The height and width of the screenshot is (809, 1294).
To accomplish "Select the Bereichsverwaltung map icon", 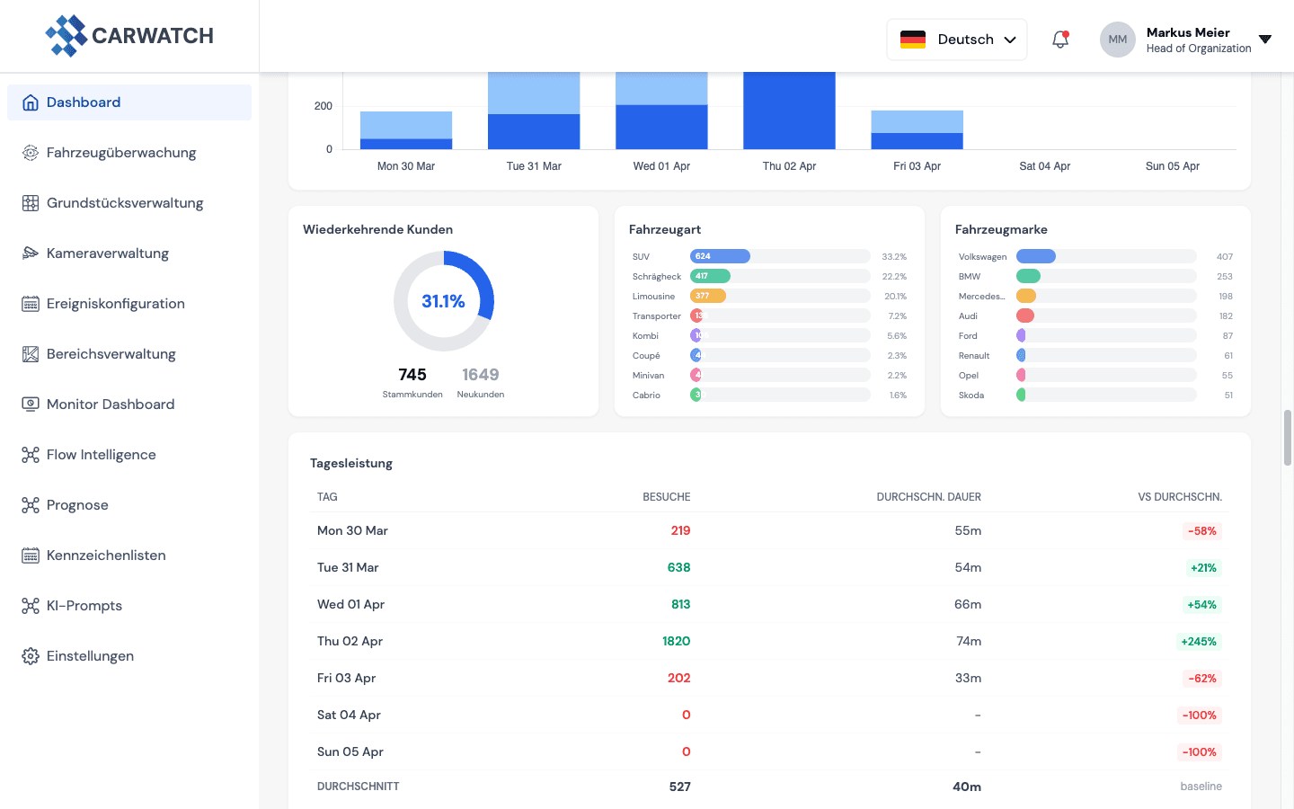I will click(x=31, y=353).
